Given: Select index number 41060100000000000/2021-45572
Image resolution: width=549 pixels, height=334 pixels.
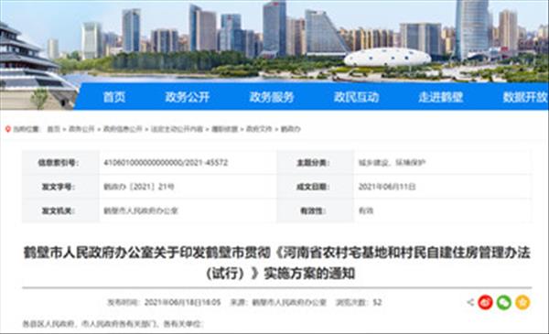Looking at the screenshot, I should 166,163.
